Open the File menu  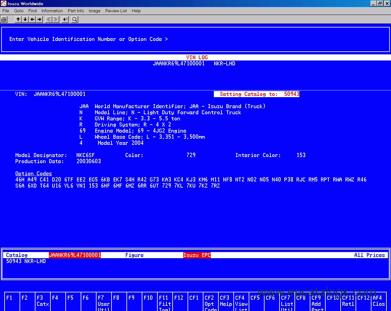tap(6, 11)
